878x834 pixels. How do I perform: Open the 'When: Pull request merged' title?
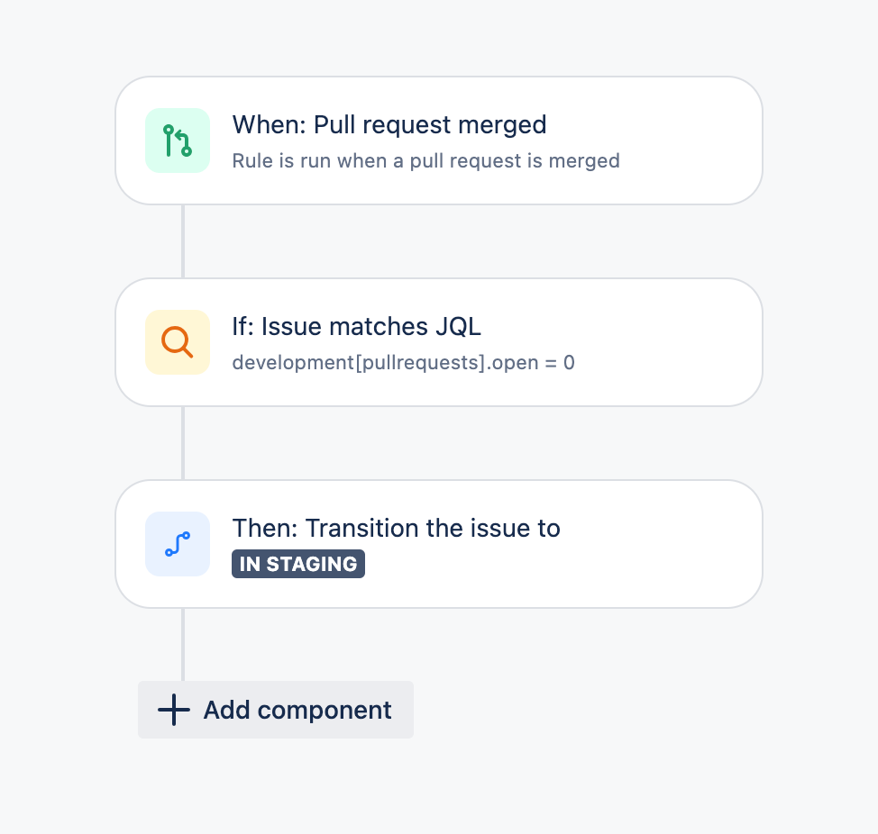click(x=389, y=124)
